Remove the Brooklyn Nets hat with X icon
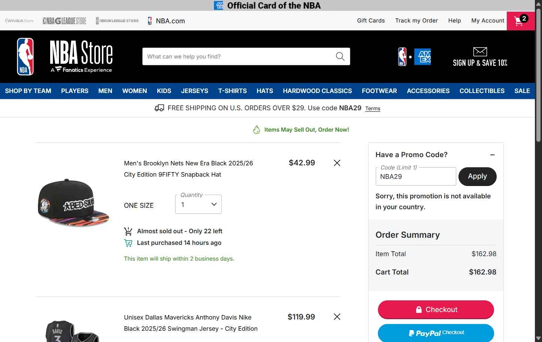 [337, 163]
